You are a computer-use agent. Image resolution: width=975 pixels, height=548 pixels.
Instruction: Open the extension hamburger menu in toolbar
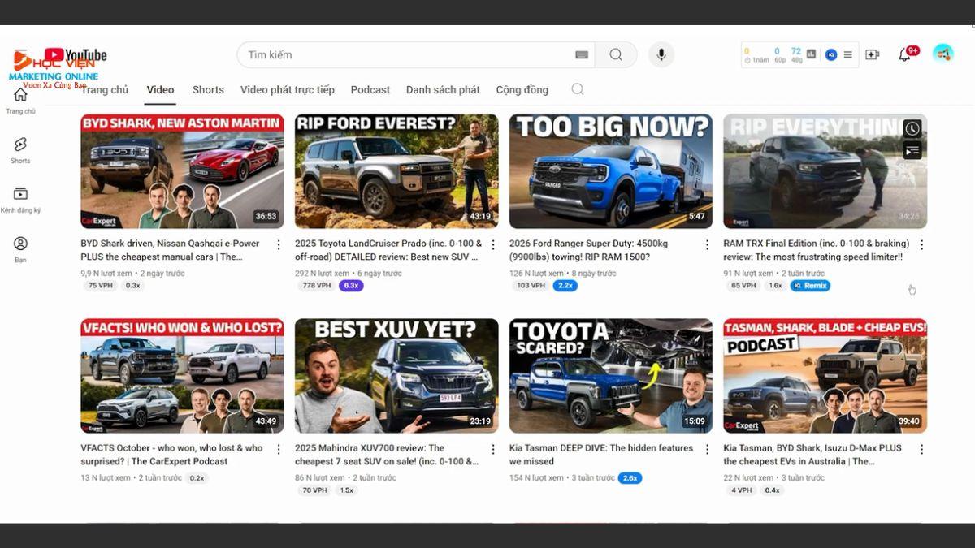(848, 54)
